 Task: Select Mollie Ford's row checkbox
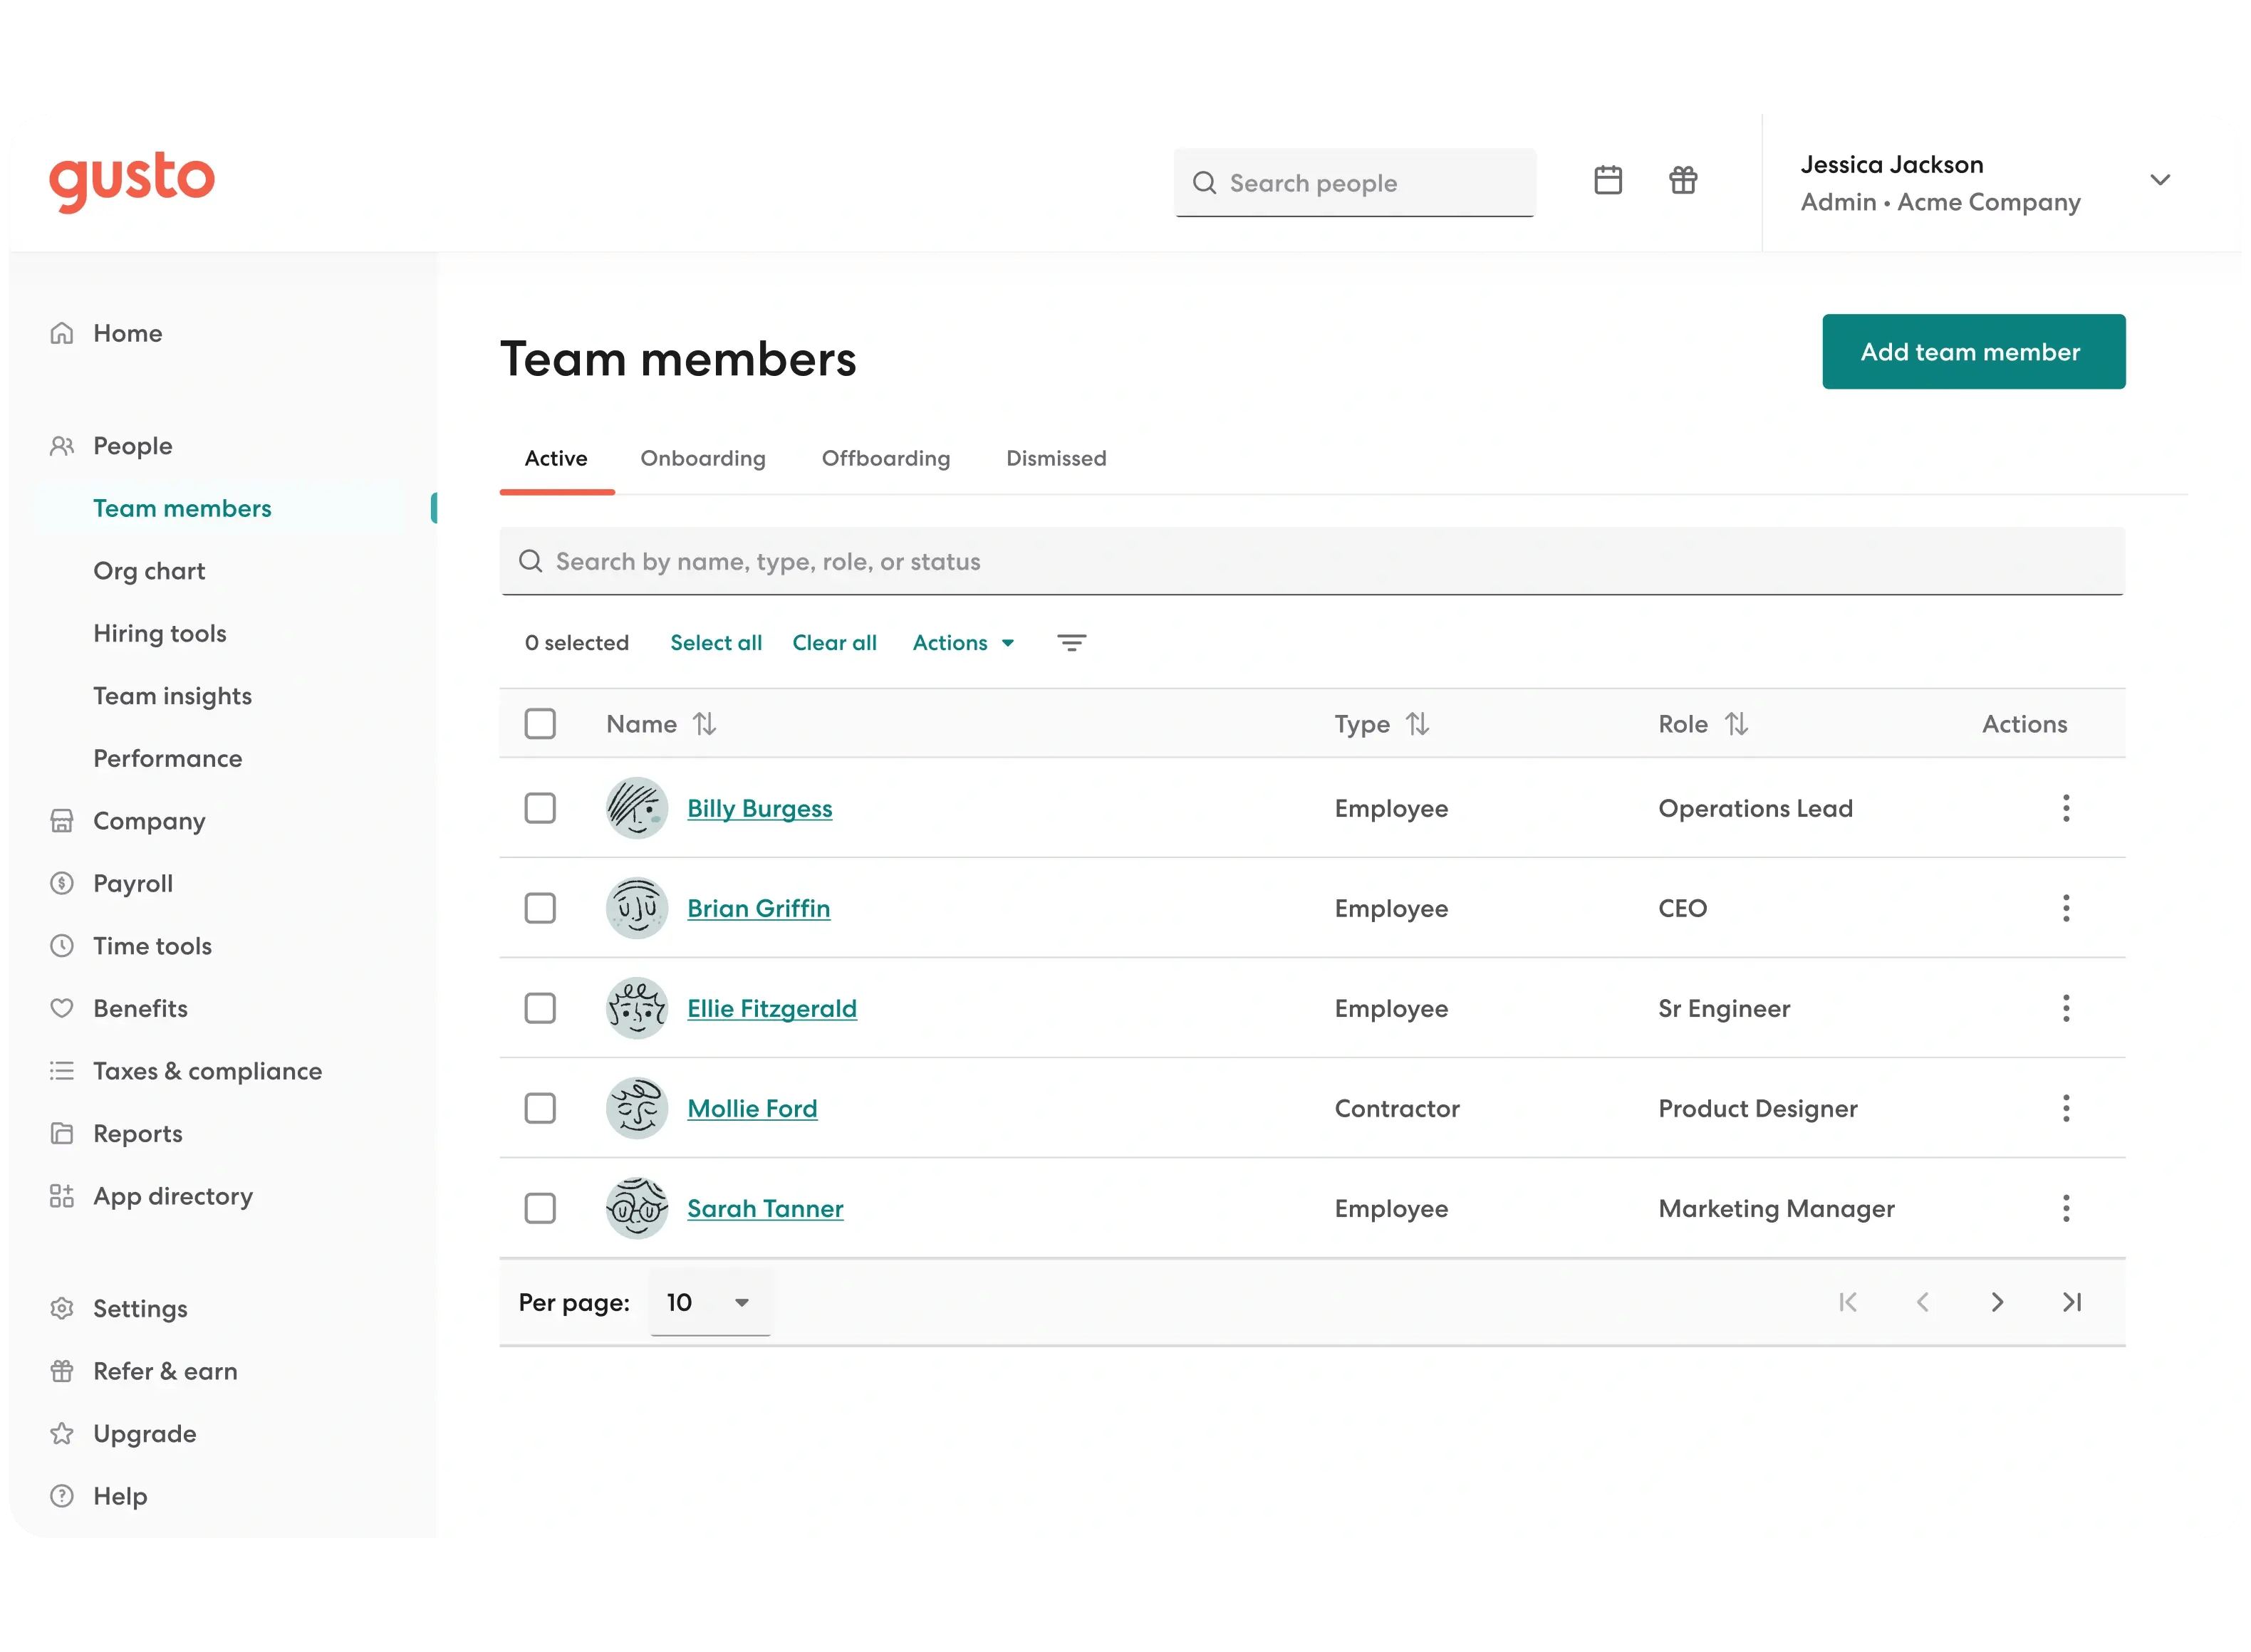coord(540,1108)
